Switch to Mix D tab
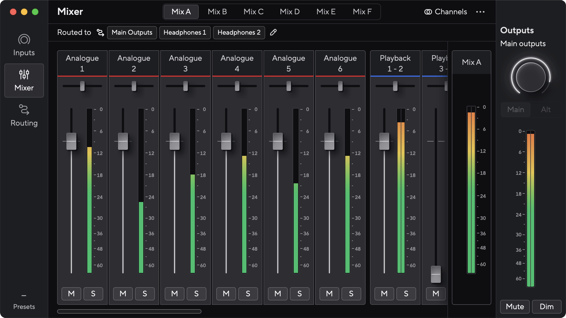The image size is (566, 318). click(x=290, y=12)
